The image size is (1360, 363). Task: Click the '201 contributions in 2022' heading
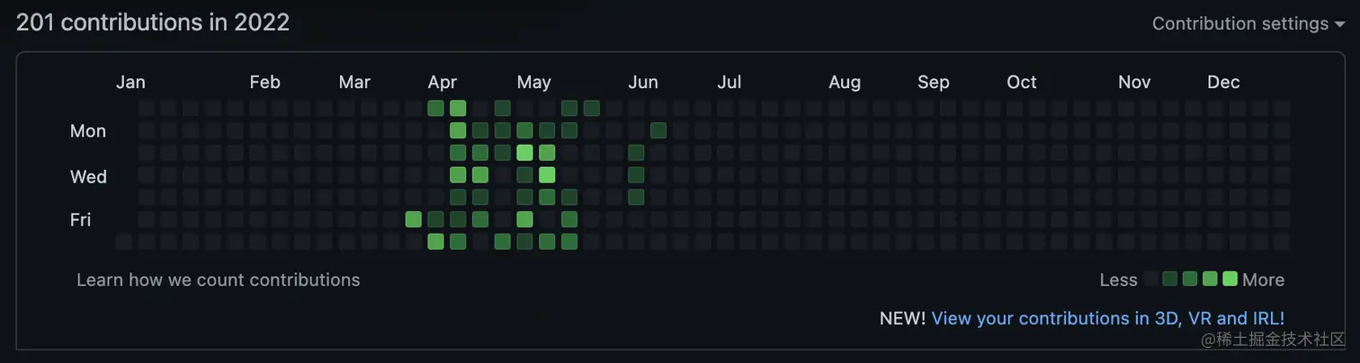[153, 22]
